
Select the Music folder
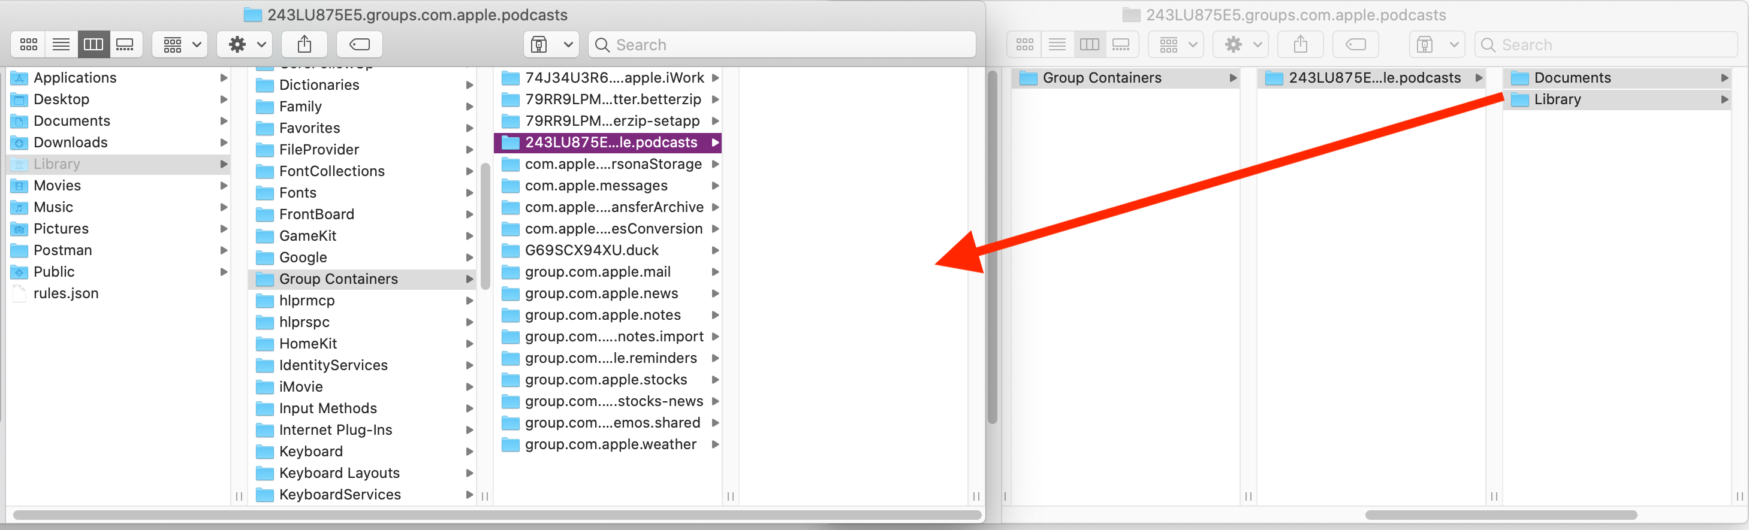[x=119, y=207]
